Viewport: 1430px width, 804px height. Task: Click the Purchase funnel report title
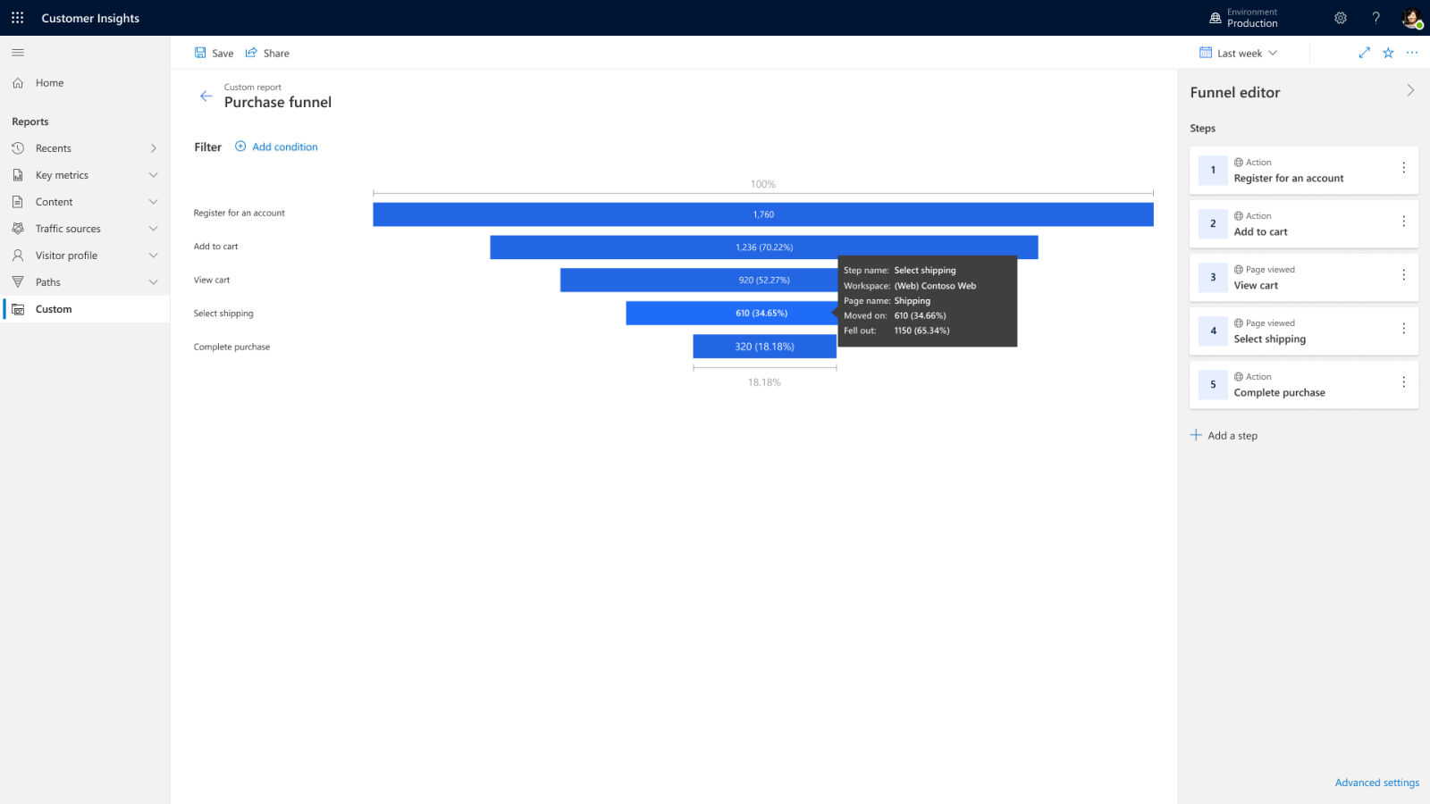click(278, 103)
